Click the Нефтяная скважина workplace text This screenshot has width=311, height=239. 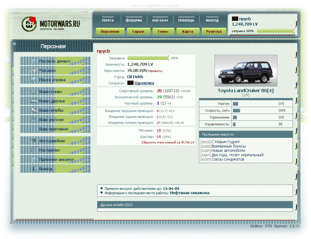click(189, 193)
